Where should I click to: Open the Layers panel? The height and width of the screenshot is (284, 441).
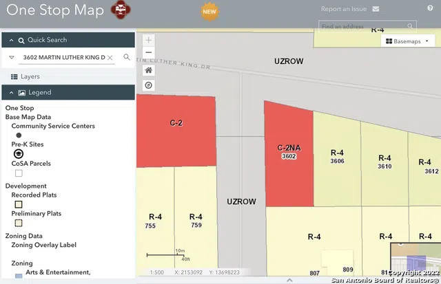[25, 76]
